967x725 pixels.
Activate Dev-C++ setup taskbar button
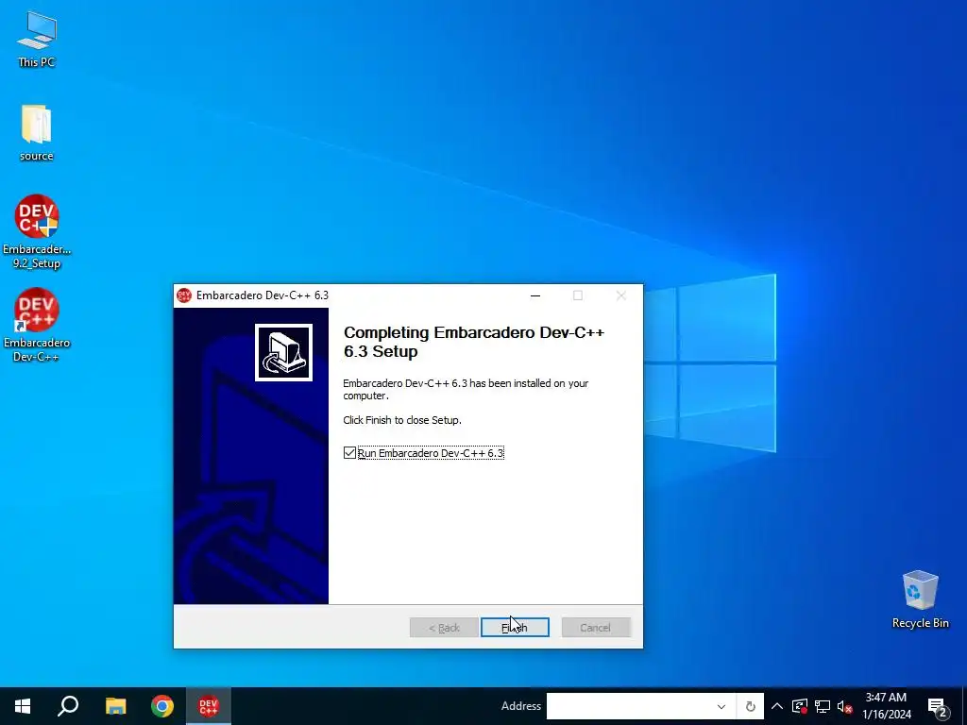(209, 706)
